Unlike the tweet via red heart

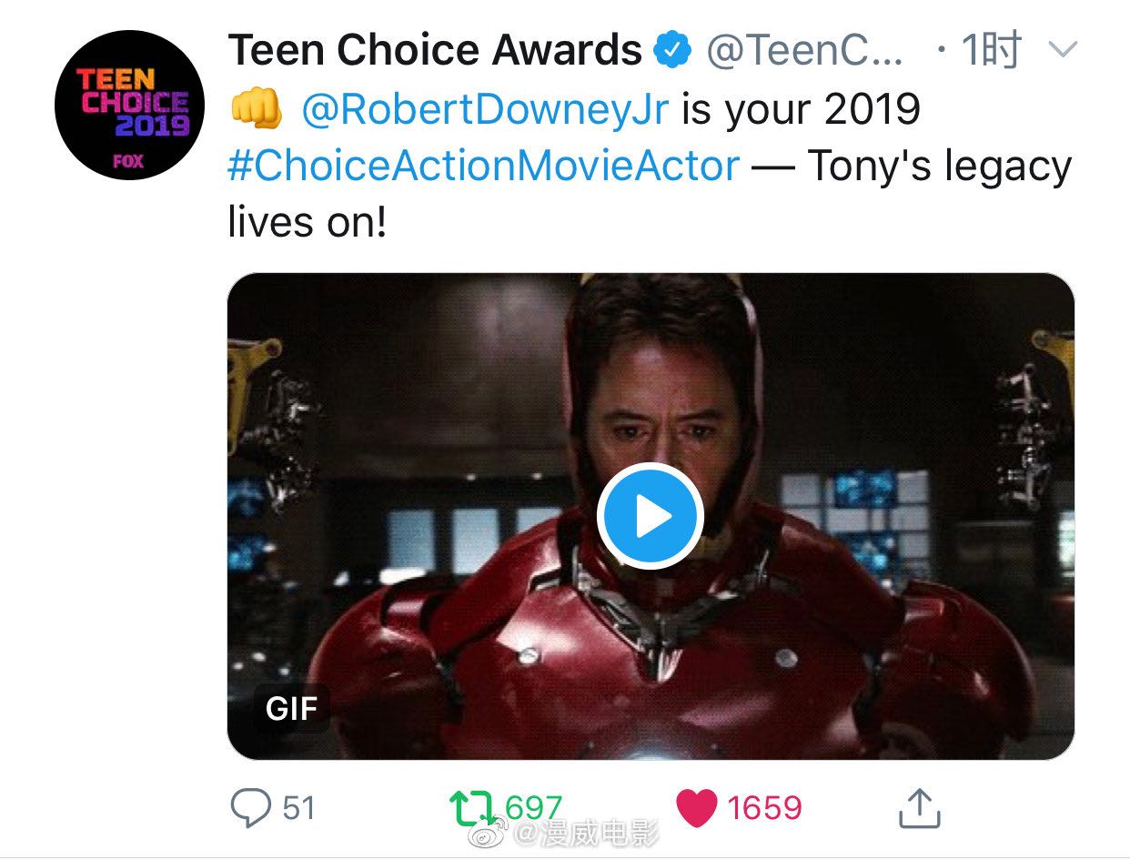[697, 808]
